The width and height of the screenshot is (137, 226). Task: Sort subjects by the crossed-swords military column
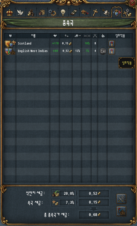[x=95, y=36]
